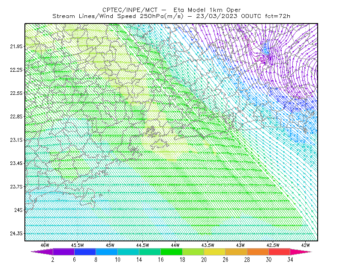Click the right pink arrow of colorbar
The width and height of the screenshot is (343, 264).
(x=301, y=252)
